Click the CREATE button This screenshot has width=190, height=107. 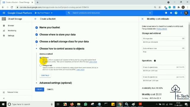click(39, 89)
